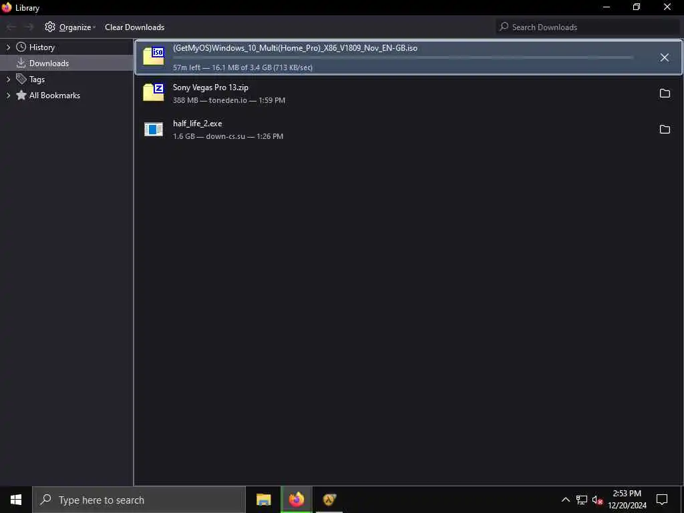Click the Sony Vegas zip file icon
This screenshot has width=684, height=513.
[154, 92]
